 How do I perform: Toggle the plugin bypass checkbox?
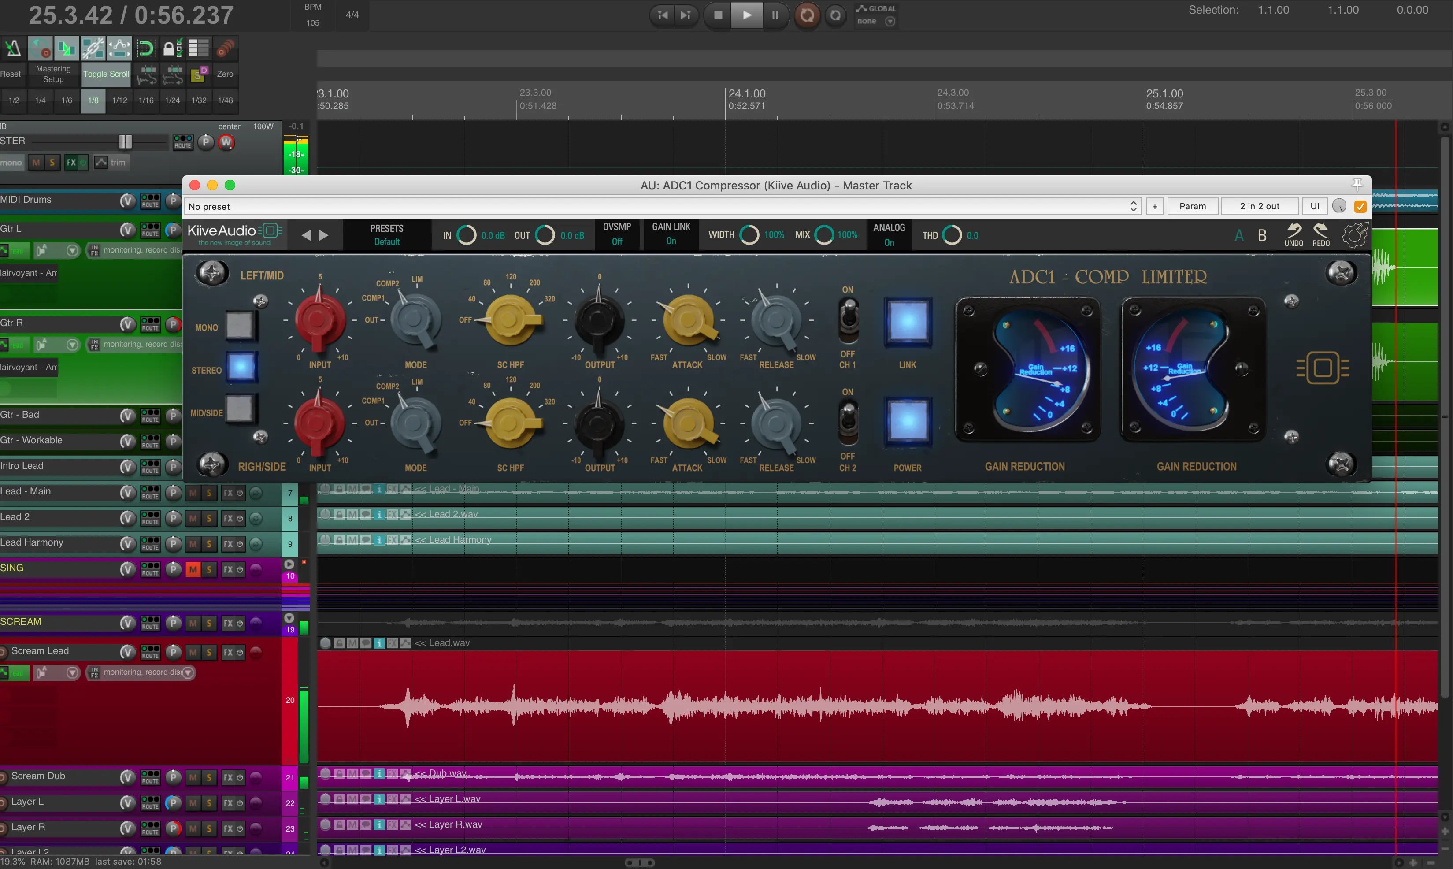[1360, 206]
